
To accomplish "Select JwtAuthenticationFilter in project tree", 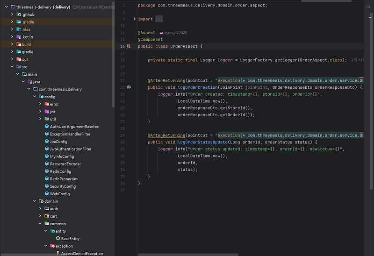I will (70, 149).
